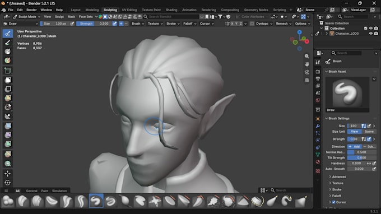Viewport: 381px width, 214px height.
Task: Click the hand pan viewport gizmo
Action: (x=307, y=64)
